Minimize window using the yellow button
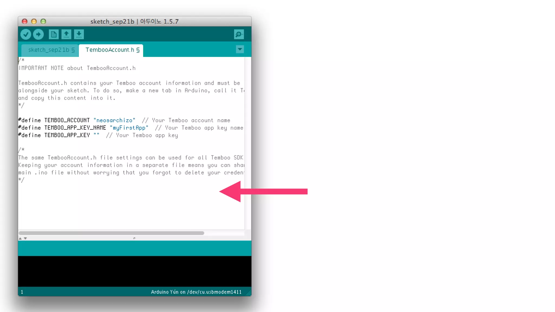Screen dimensions: 555x312 coord(34,21)
